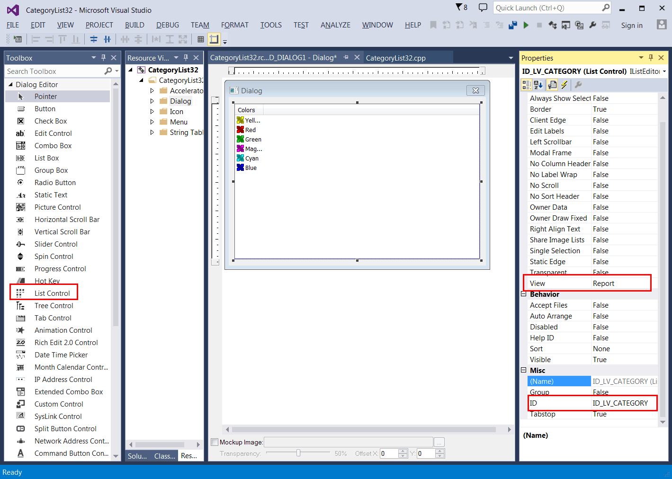
Task: Open the Properties object selector dropdown
Action: pyautogui.click(x=664, y=71)
